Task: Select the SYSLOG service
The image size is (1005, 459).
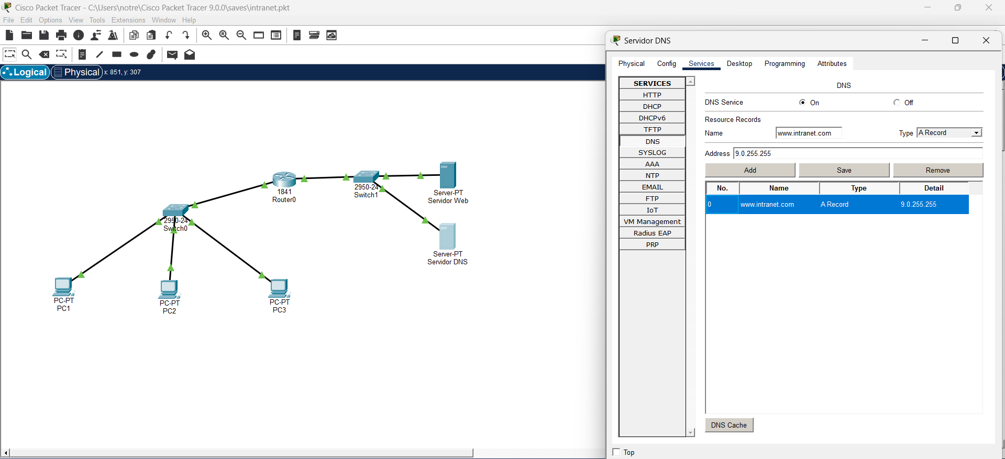Action: 652,152
